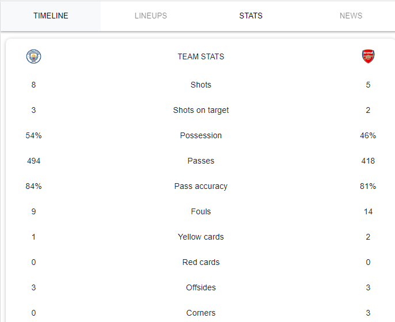Screen dimensions: 395x322
Task: Click Manchester City's 54% possession value
Action: (33, 135)
